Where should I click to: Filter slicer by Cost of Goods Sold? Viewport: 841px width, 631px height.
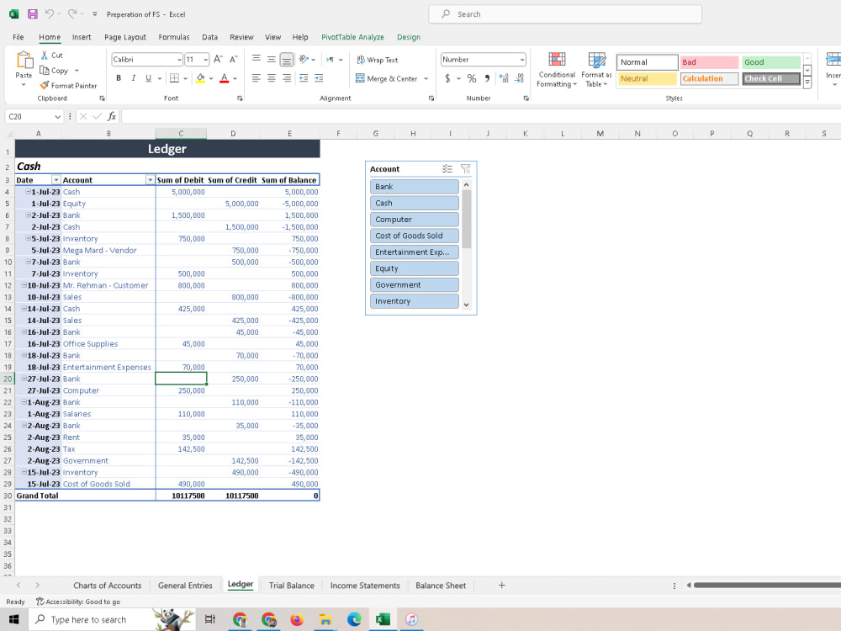(x=414, y=236)
